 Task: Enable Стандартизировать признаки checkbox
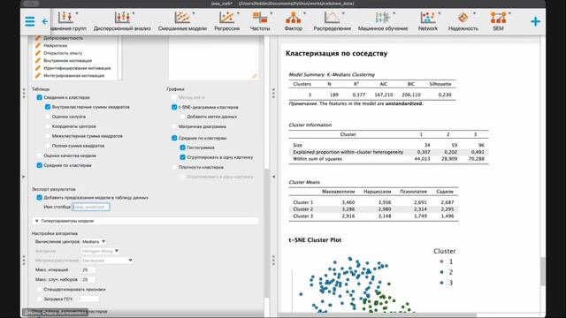[x=39, y=290]
